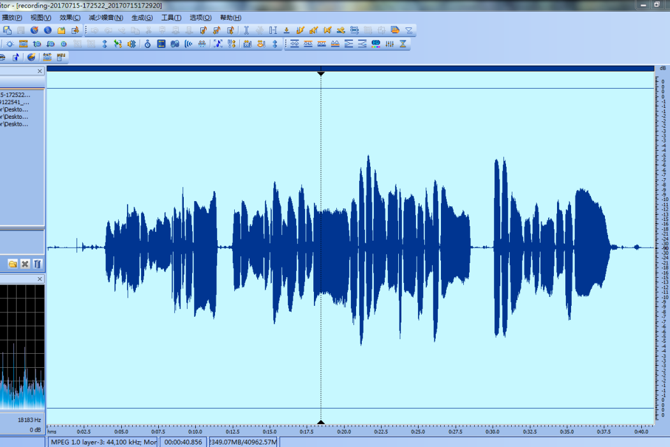The width and height of the screenshot is (670, 447).
Task: Click the robot mechanize effect icon
Action: pyautogui.click(x=248, y=43)
